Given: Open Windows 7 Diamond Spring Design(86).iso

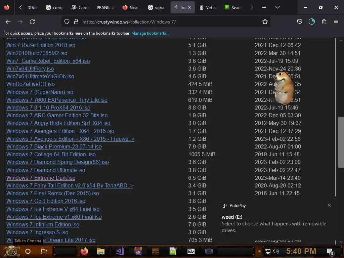Looking at the screenshot, I should (57, 162).
